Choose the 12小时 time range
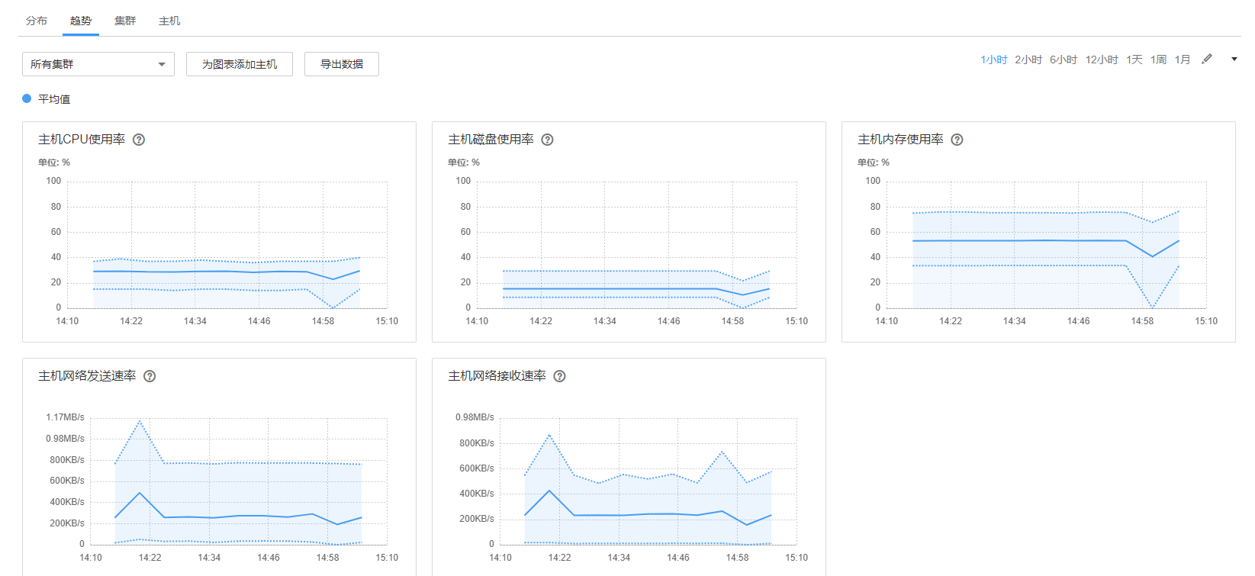The width and height of the screenshot is (1255, 576). tap(1102, 60)
